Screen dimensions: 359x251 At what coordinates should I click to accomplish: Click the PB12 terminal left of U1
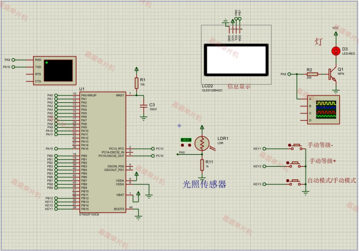click(56, 198)
